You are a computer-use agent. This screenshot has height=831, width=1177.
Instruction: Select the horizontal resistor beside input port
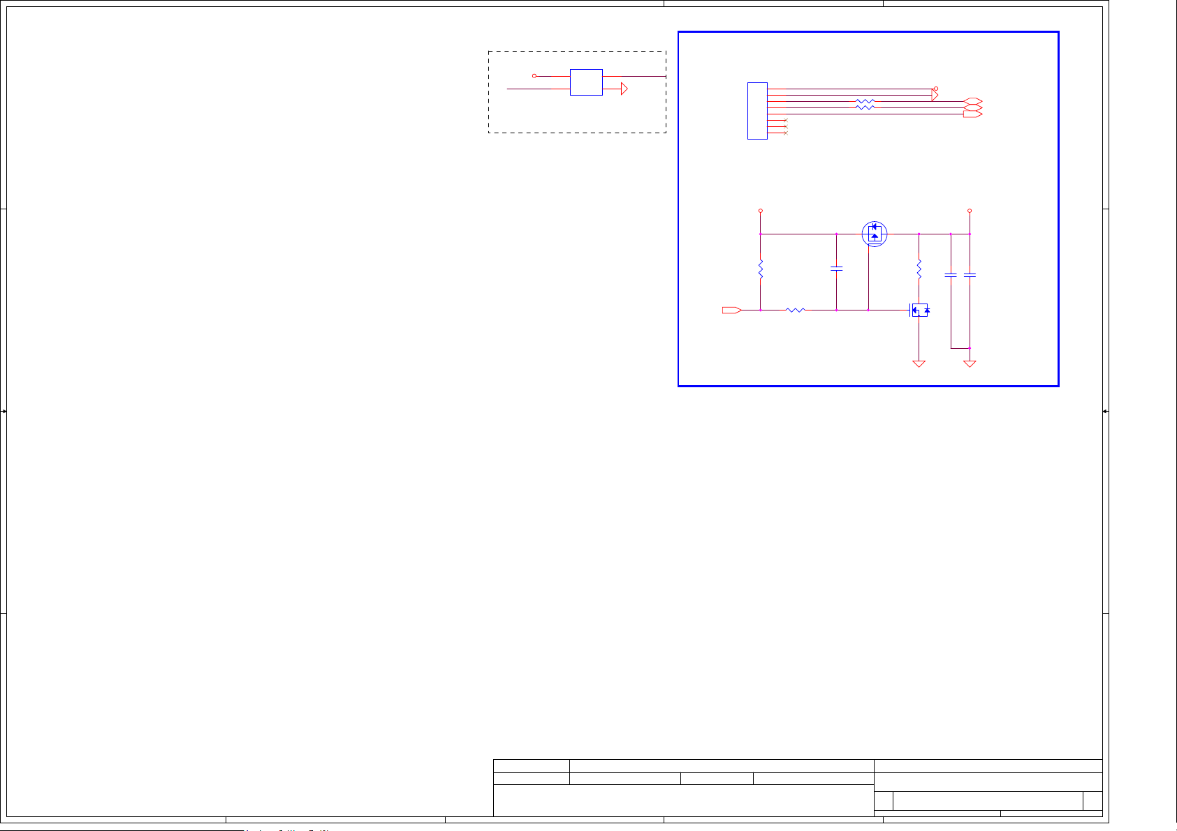click(796, 310)
